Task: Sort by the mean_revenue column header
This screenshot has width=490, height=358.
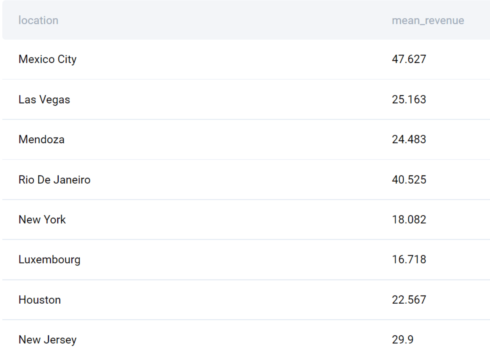Action: tap(428, 20)
